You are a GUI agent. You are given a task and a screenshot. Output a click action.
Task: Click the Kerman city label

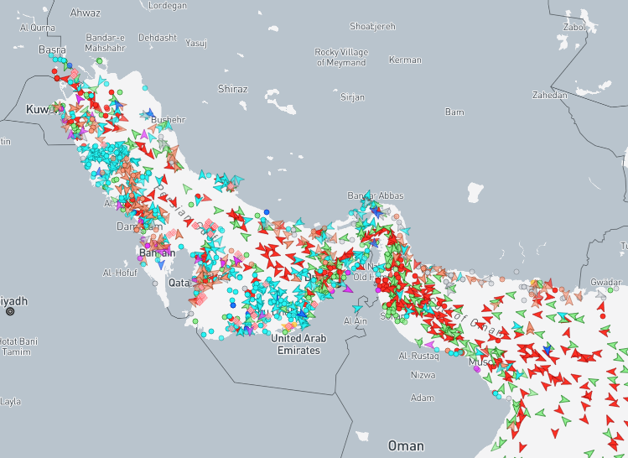pos(405,60)
